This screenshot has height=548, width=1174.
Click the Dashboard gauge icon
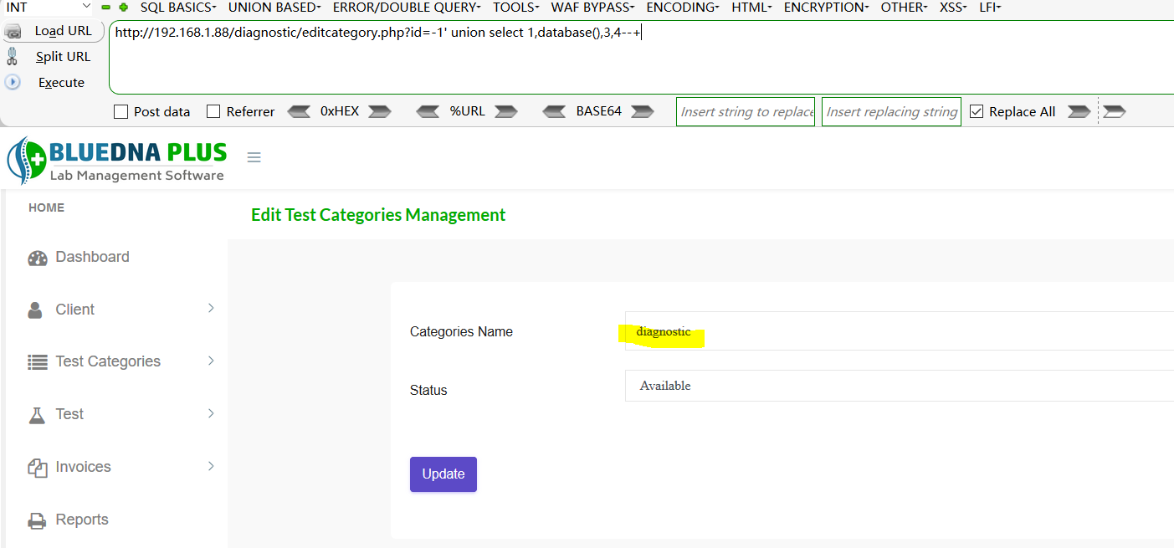click(38, 258)
